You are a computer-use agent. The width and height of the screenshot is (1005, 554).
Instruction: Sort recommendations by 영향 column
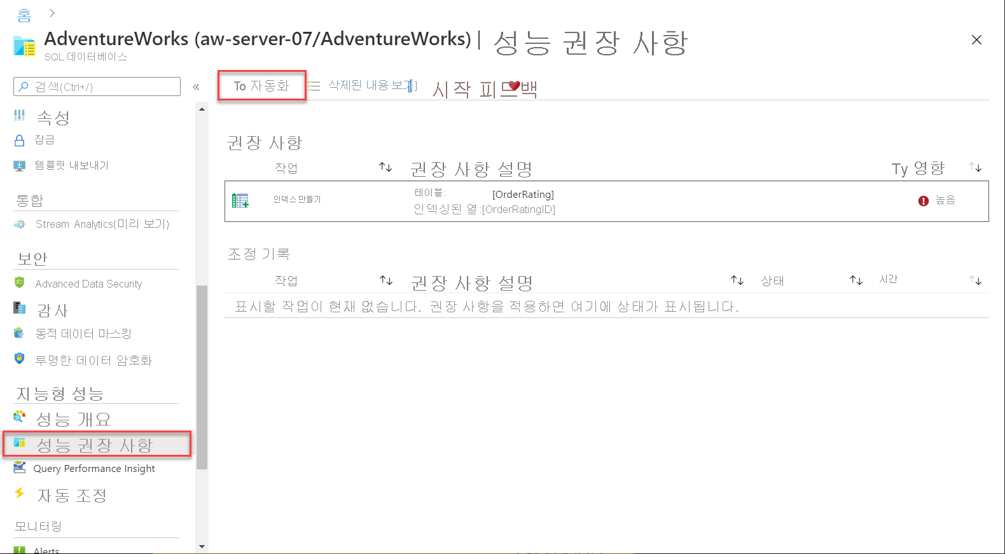pyautogui.click(x=976, y=167)
